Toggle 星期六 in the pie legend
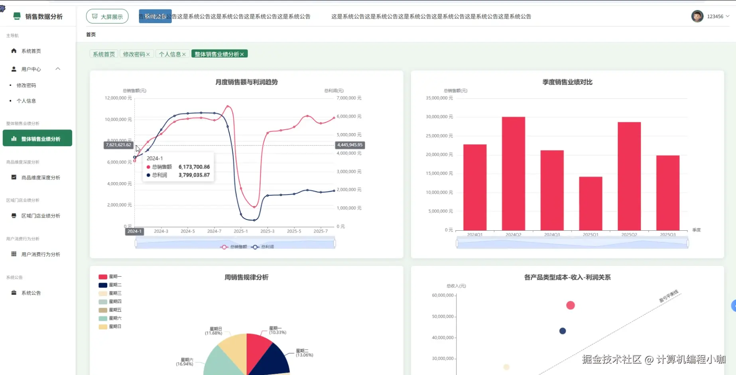Viewport: 736px width, 375px height. point(110,318)
